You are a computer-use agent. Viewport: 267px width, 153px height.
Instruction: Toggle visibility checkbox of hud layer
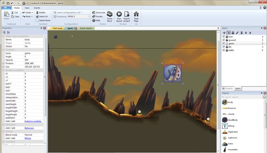point(224,36)
